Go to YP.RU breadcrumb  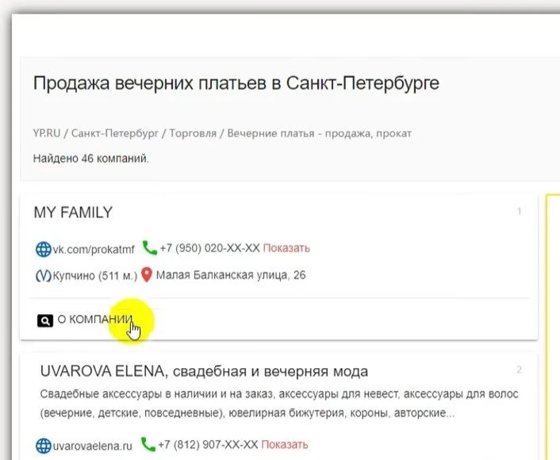(x=47, y=133)
